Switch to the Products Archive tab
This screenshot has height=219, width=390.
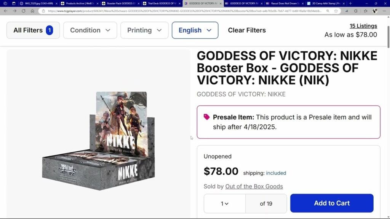[80, 3]
